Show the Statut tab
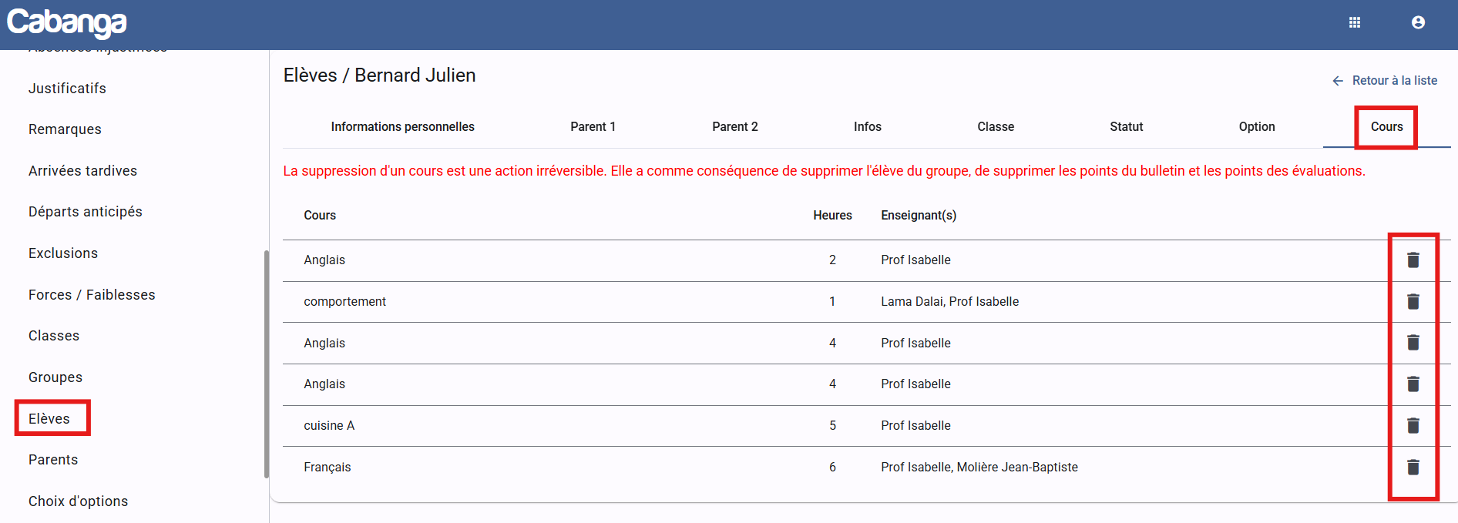The width and height of the screenshot is (1458, 523). click(x=1126, y=127)
